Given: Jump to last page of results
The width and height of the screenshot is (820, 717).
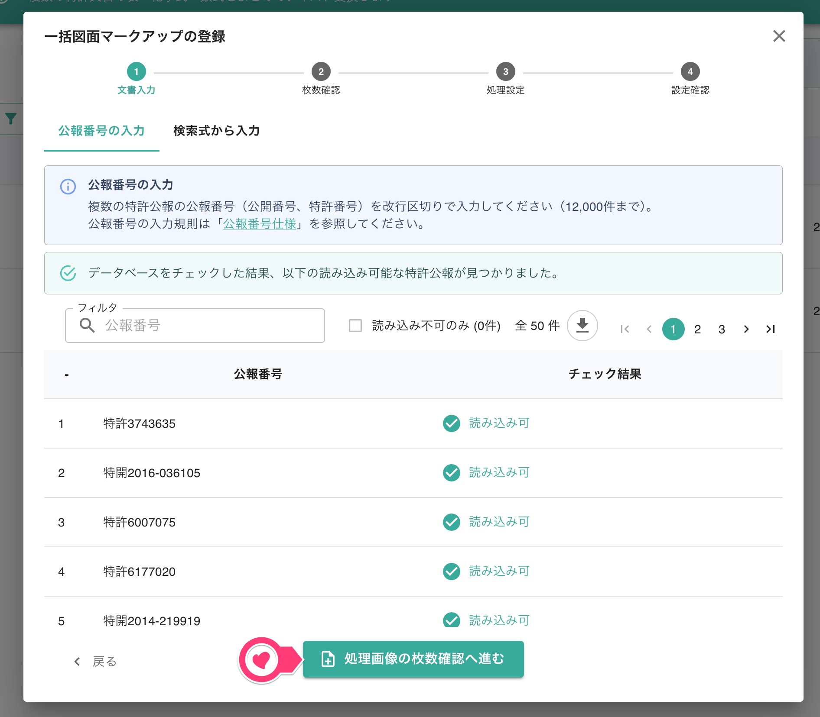Looking at the screenshot, I should click(x=770, y=329).
